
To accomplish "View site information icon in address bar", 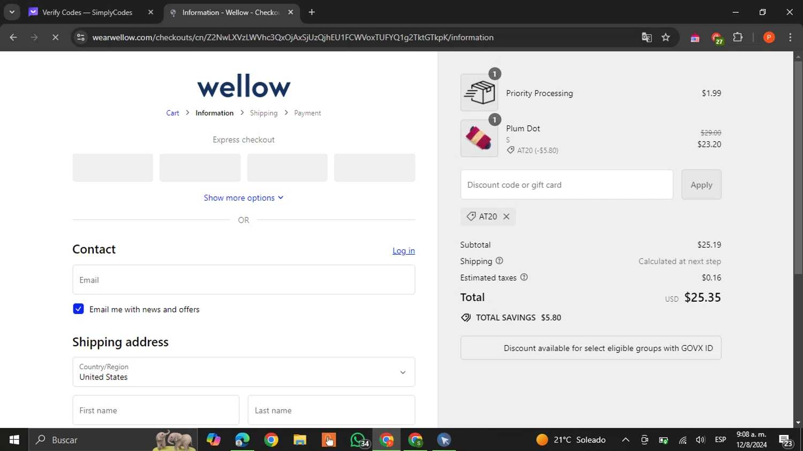I will point(81,37).
